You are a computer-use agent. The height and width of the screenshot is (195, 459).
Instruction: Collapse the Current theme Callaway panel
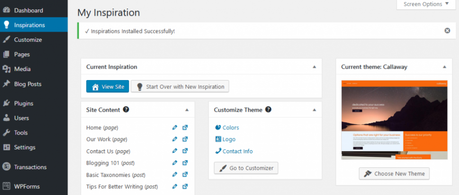[445, 67]
